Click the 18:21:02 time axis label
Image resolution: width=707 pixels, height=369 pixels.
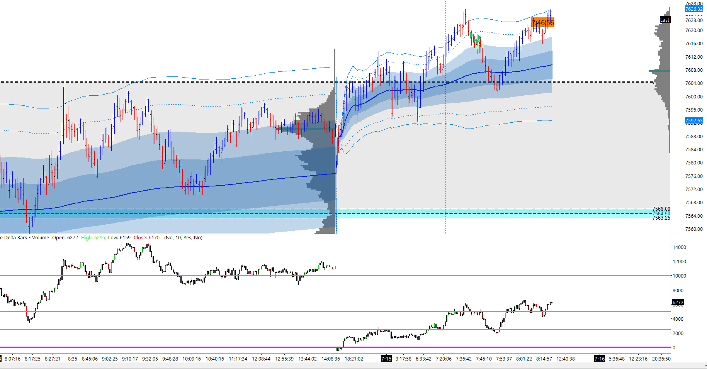354,359
